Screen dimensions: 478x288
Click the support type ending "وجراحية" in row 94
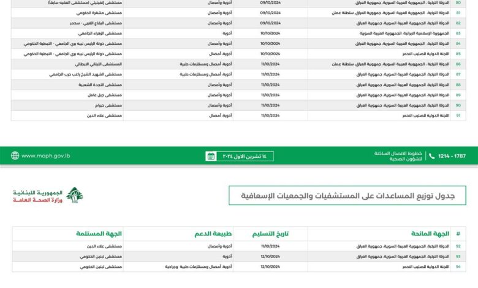[x=199, y=267]
